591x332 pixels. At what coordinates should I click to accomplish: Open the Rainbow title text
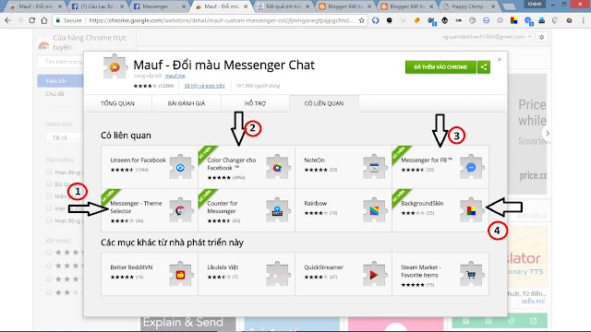(x=316, y=203)
